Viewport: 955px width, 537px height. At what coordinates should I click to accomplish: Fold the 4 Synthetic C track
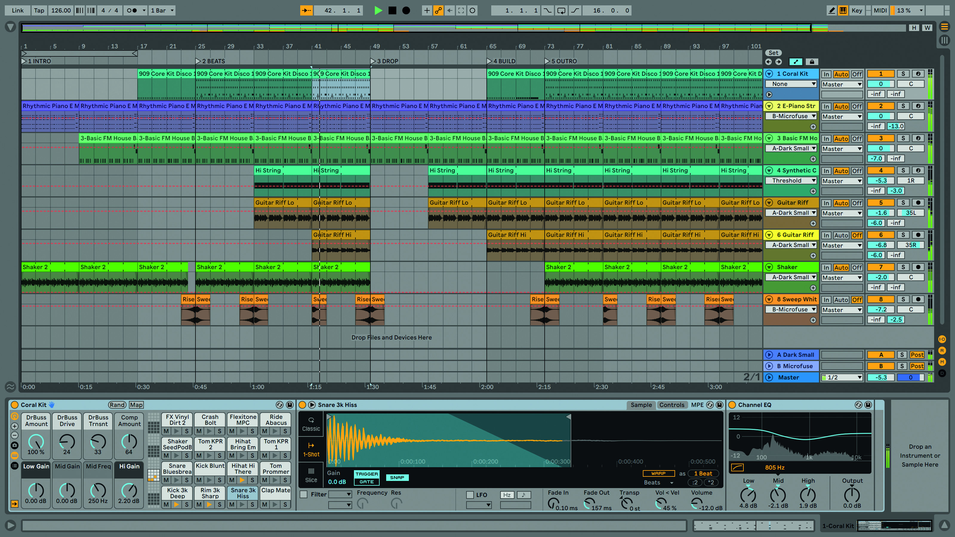click(x=770, y=170)
